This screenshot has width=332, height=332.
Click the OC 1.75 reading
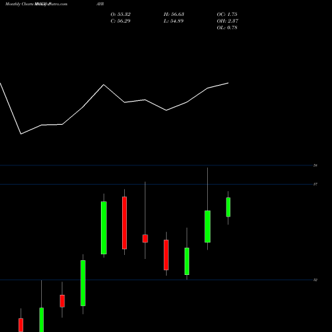tap(227, 15)
